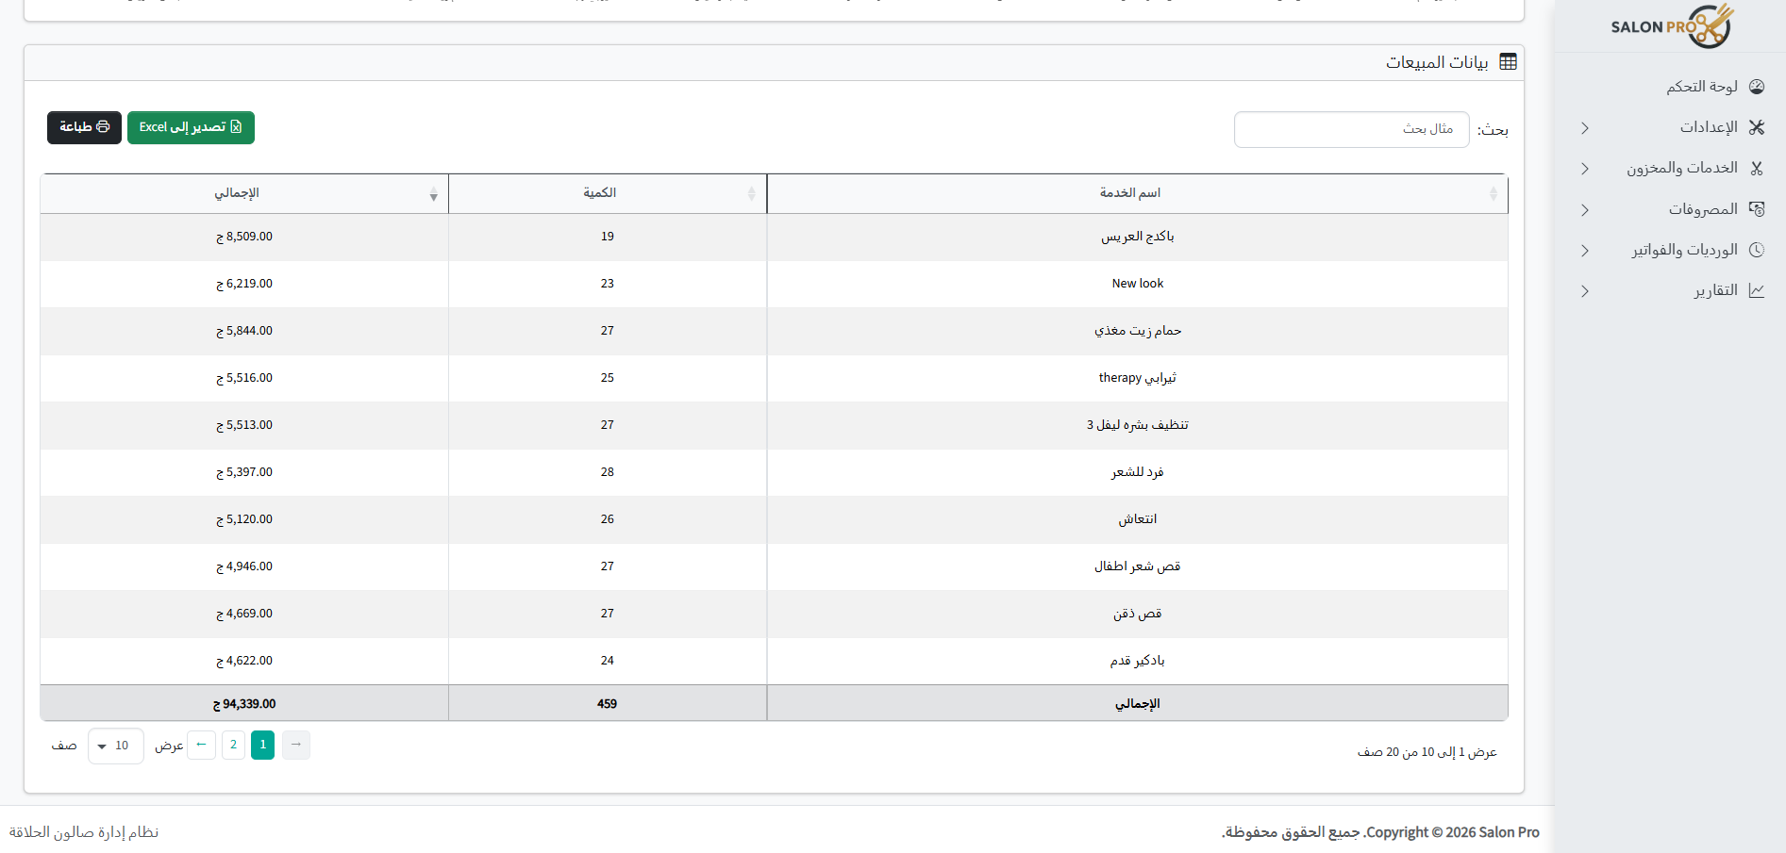This screenshot has height=853, width=1786.
Task: Sort the الكمية column header
Action: [x=752, y=194]
